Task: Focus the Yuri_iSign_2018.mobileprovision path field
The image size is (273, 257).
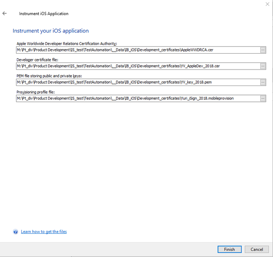Action: point(136,98)
